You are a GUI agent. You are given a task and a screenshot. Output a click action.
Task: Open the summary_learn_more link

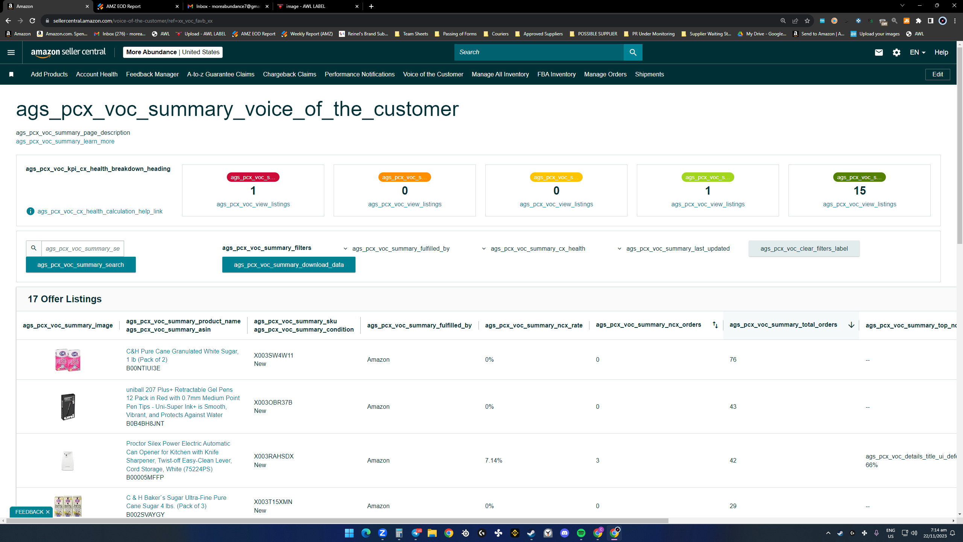click(65, 141)
